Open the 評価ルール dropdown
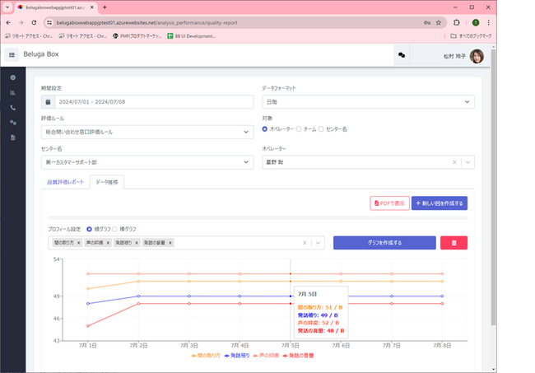Screen dimensions: 535x373 pos(147,132)
